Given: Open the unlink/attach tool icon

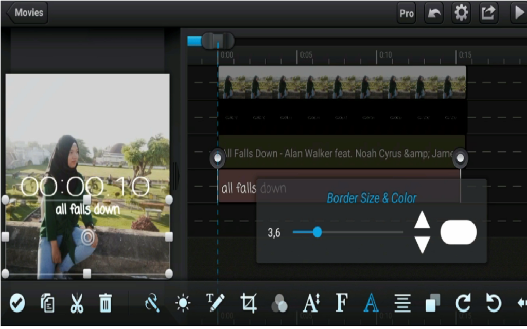Looking at the screenshot, I should pyautogui.click(x=152, y=303).
